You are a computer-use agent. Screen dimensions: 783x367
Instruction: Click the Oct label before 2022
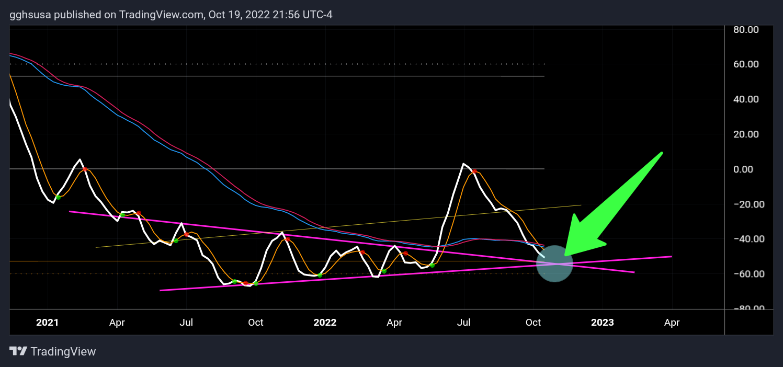(255, 323)
